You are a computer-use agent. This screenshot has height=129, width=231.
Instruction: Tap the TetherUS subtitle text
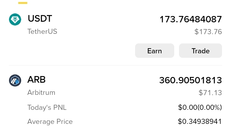pos(42,32)
